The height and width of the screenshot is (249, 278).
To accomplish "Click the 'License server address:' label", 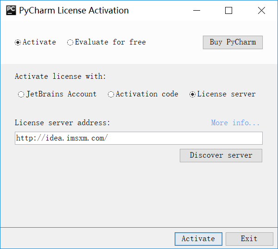I will pos(63,123).
